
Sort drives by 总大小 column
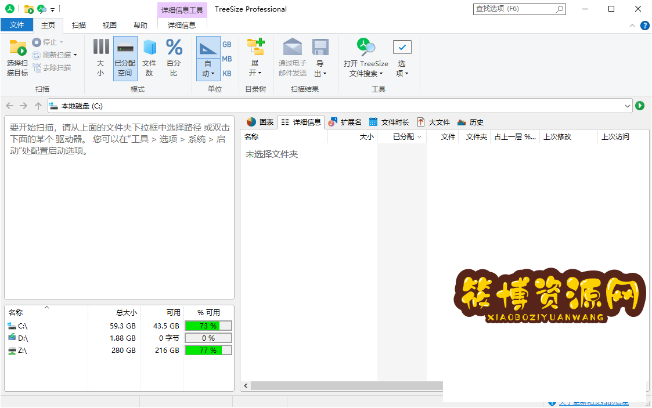(x=114, y=312)
